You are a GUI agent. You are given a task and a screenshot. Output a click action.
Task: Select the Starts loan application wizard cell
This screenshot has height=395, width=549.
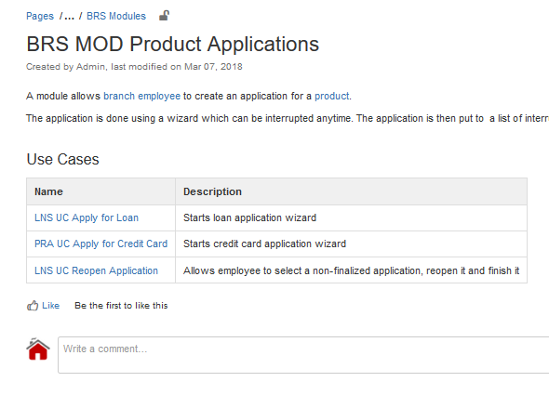point(351,218)
